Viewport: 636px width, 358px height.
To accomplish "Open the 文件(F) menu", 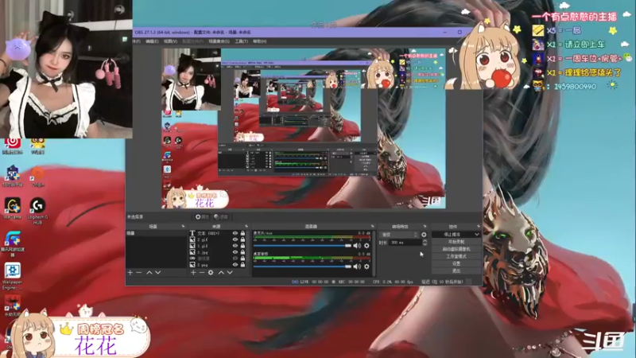I will 136,41.
